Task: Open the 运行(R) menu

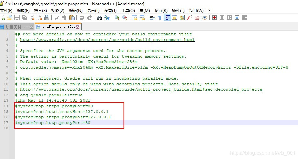Action: (x=161, y=11)
